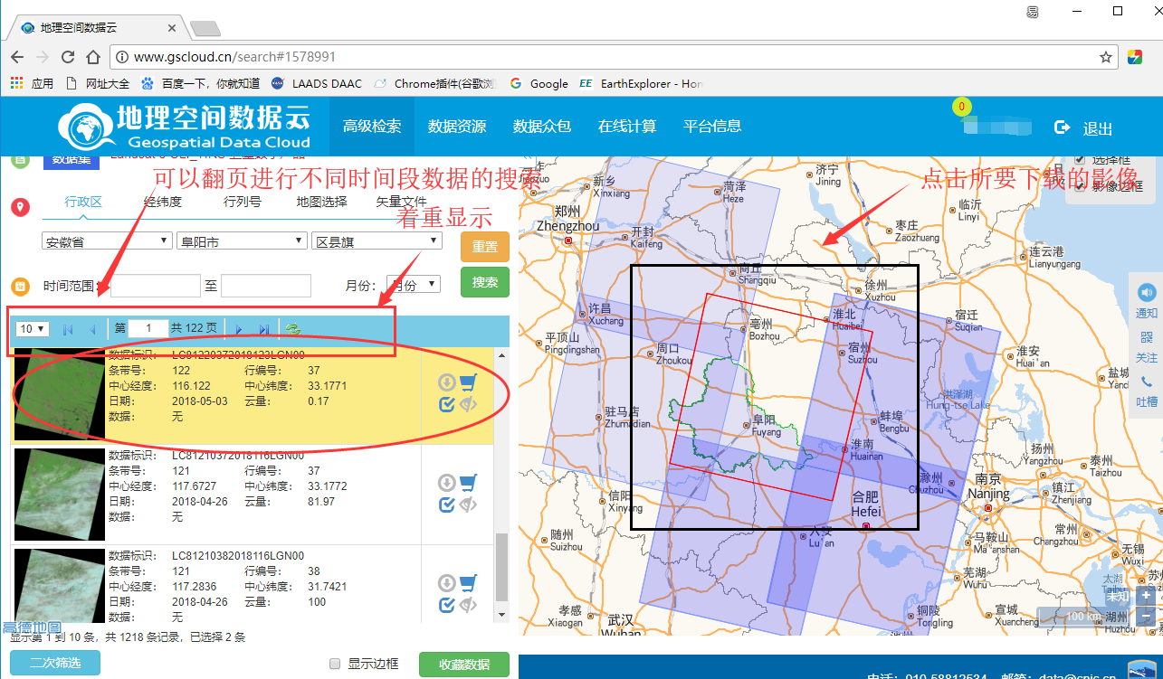Open the browser home page icon

coord(92,57)
